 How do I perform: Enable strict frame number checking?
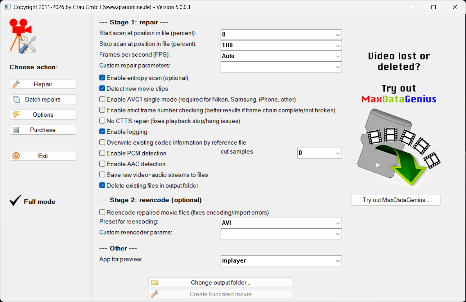pyautogui.click(x=102, y=110)
